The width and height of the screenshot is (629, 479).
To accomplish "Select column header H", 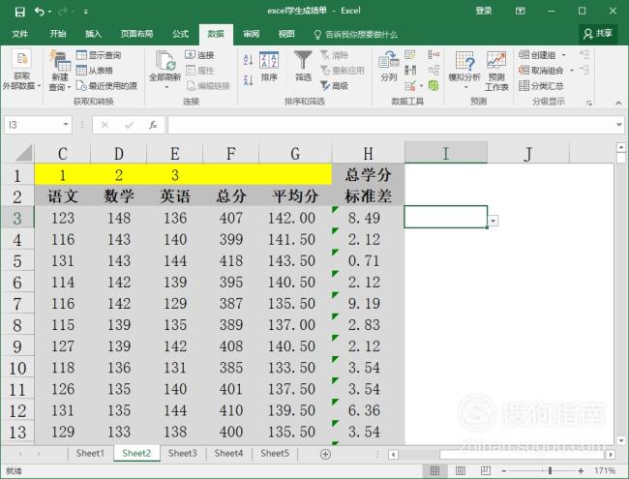I will coord(368,153).
